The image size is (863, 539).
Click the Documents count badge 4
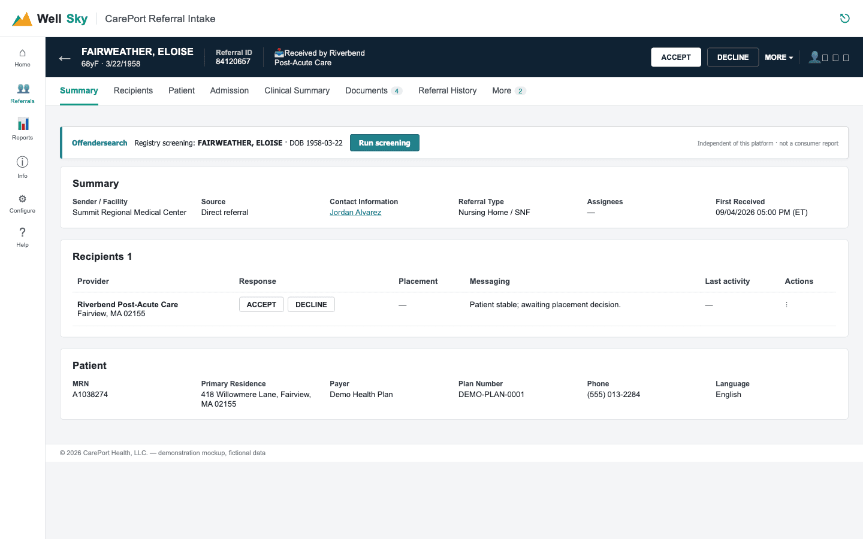click(397, 91)
